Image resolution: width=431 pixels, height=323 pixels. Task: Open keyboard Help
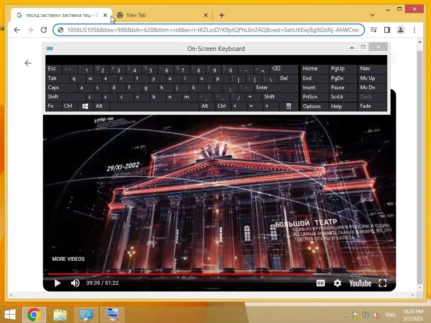pyautogui.click(x=343, y=106)
